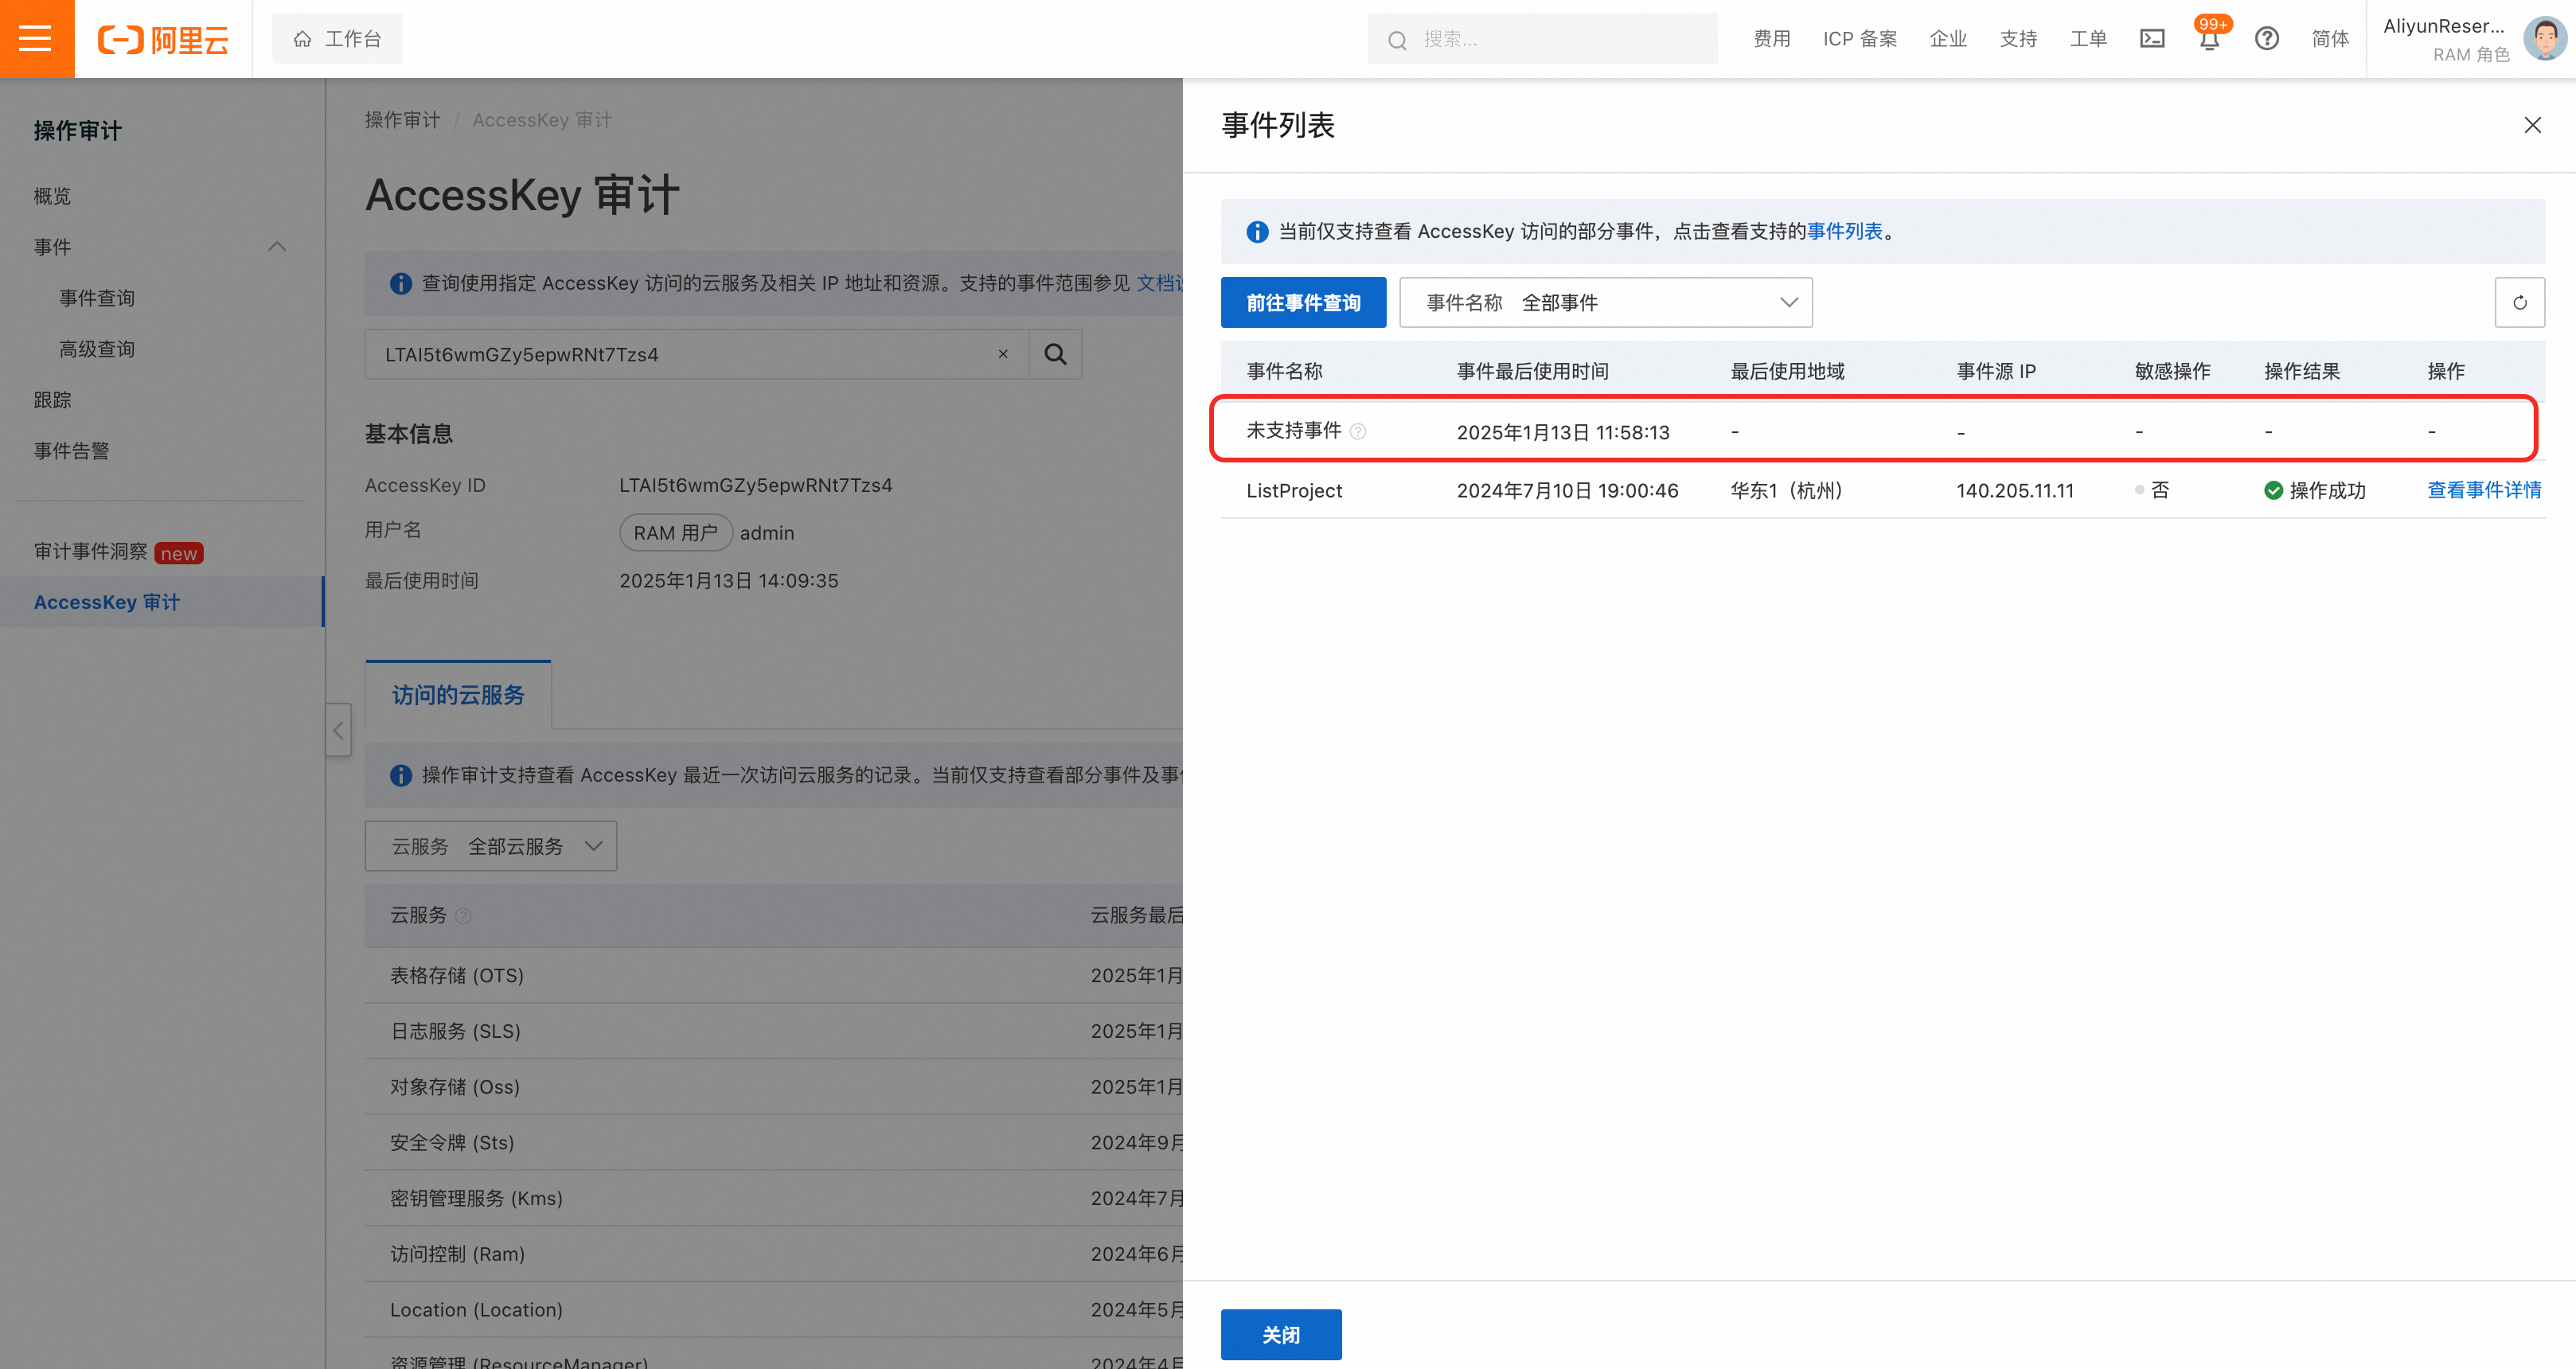Image resolution: width=2576 pixels, height=1369 pixels.
Task: Open the 支持 top menu
Action: (2018, 39)
